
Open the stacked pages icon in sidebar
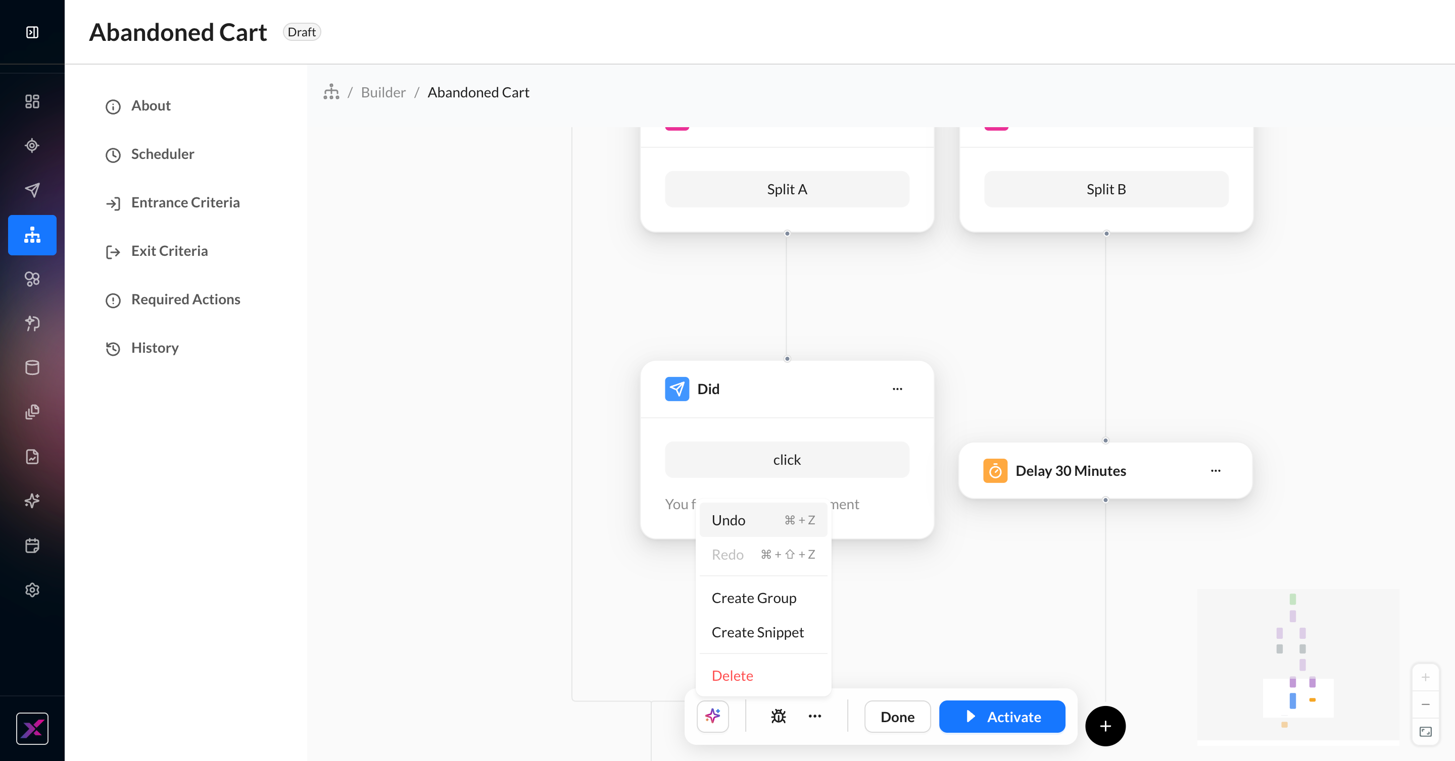click(x=32, y=412)
